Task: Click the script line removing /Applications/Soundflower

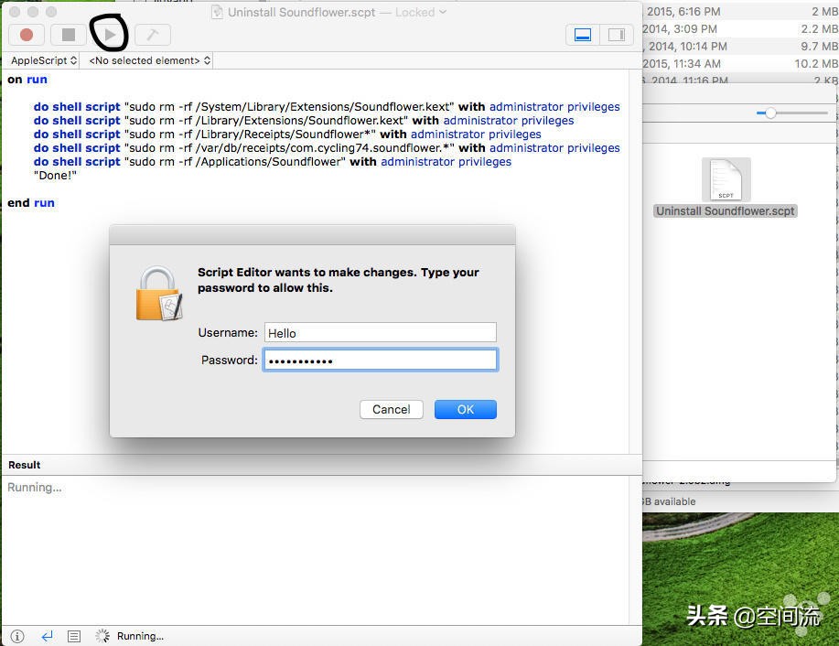Action: [273, 162]
